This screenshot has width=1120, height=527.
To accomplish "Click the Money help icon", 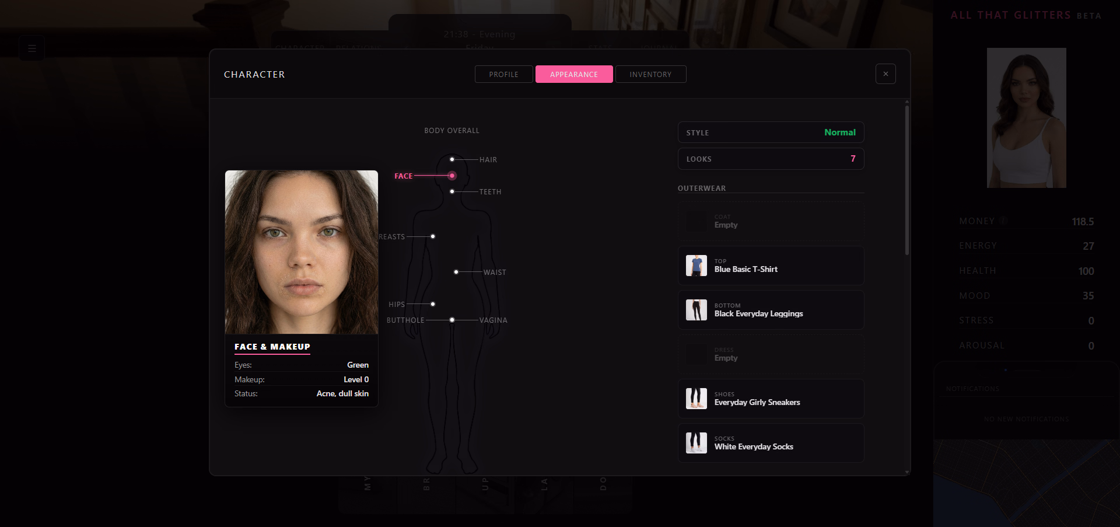I will [1003, 221].
